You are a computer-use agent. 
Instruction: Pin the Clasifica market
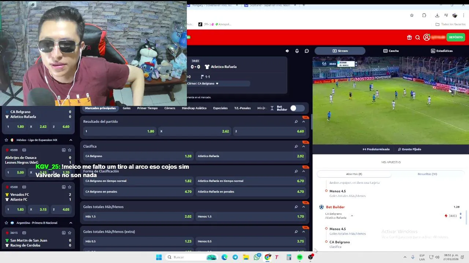(296, 146)
